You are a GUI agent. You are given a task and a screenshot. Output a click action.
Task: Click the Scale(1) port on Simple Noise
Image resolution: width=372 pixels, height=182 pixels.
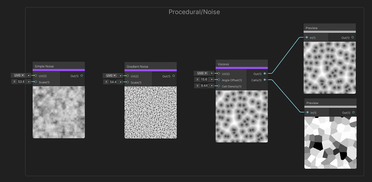[36, 82]
